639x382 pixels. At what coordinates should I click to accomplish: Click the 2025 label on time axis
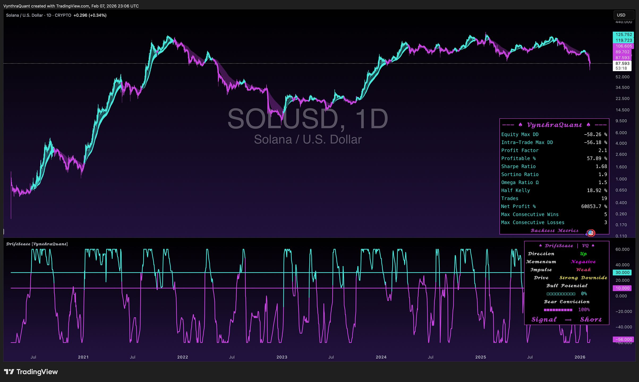point(480,357)
